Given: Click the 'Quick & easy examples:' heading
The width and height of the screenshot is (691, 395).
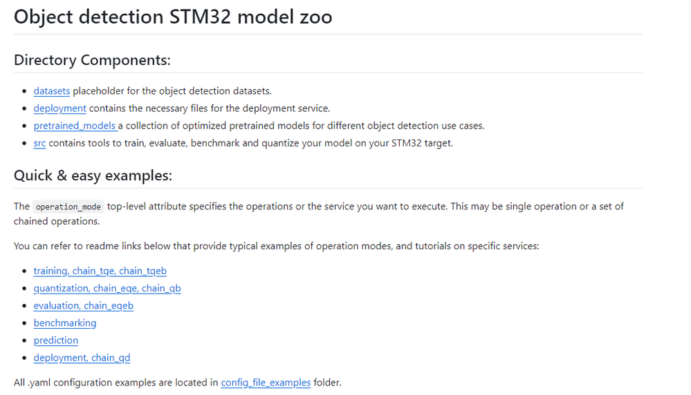Looking at the screenshot, I should [93, 175].
